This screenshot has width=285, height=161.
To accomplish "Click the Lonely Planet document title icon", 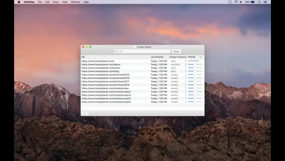I will pyautogui.click(x=135, y=47).
